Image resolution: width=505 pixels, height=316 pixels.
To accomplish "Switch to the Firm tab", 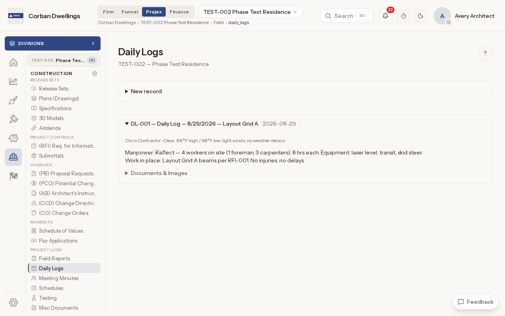I will point(108,12).
